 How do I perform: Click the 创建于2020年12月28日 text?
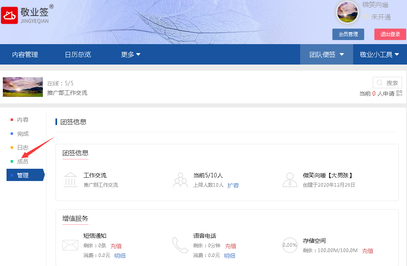pos(329,185)
